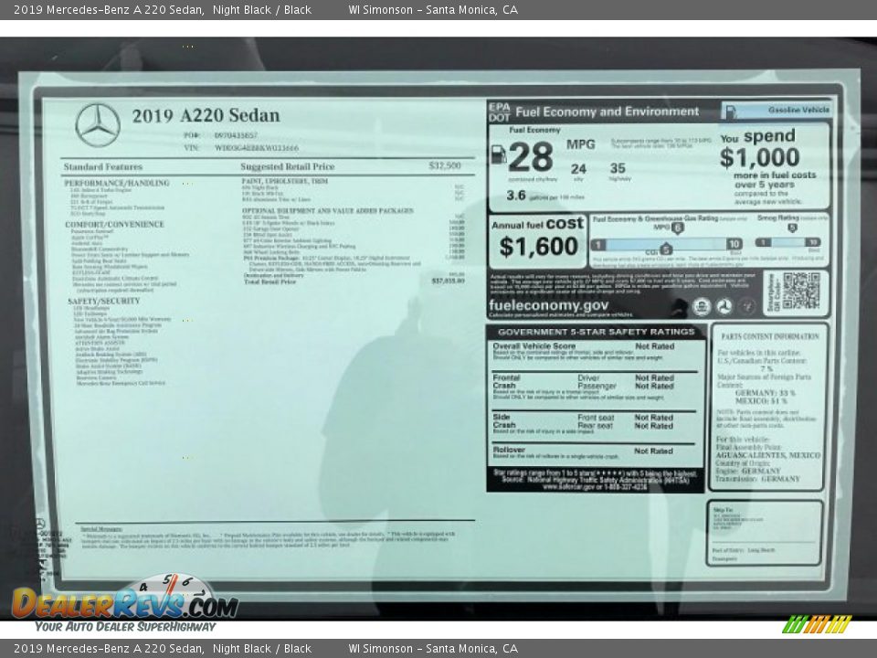Click the colored stripes logo at bottom right
The width and height of the screenshot is (877, 658).
click(x=817, y=624)
